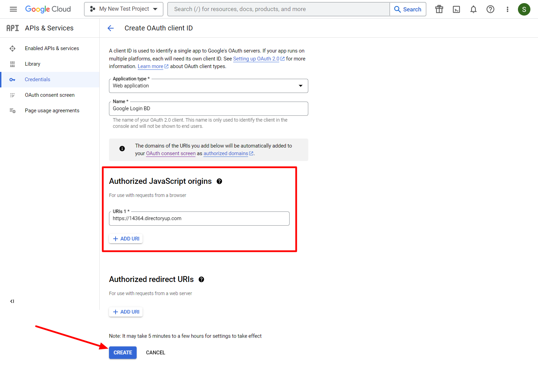Open OAuth consent screen menu item
Screen dimensions: 538x368
pos(50,95)
